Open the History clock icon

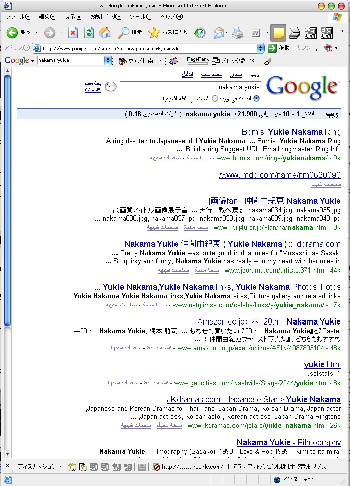[x=200, y=33]
